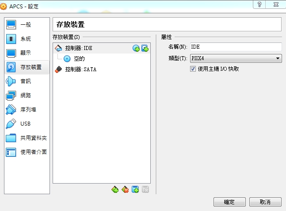The height and width of the screenshot is (211, 286).
Task: Open the 系統 (System) settings page
Action: pyautogui.click(x=26, y=39)
